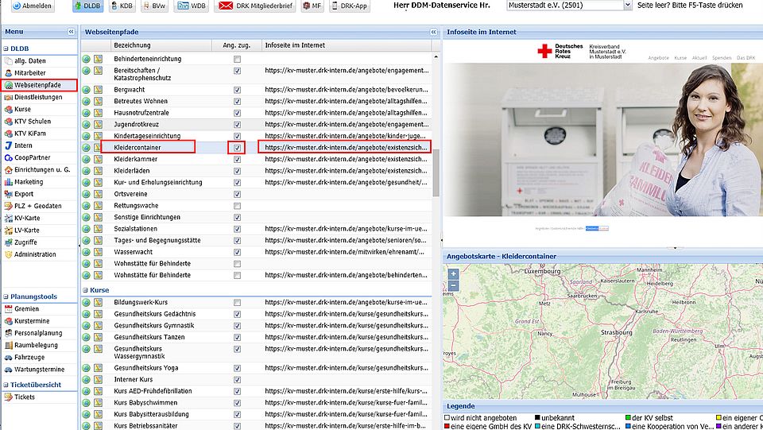Open Mitarbeiter in the side menu
The image size is (763, 430).
[x=29, y=72]
